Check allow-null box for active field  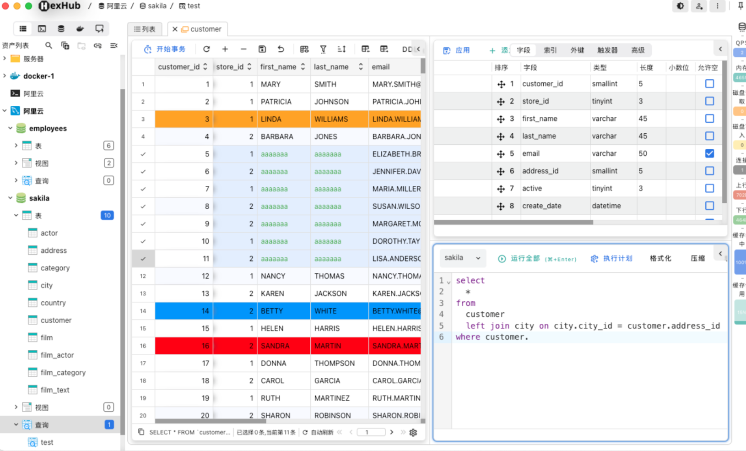click(x=709, y=188)
